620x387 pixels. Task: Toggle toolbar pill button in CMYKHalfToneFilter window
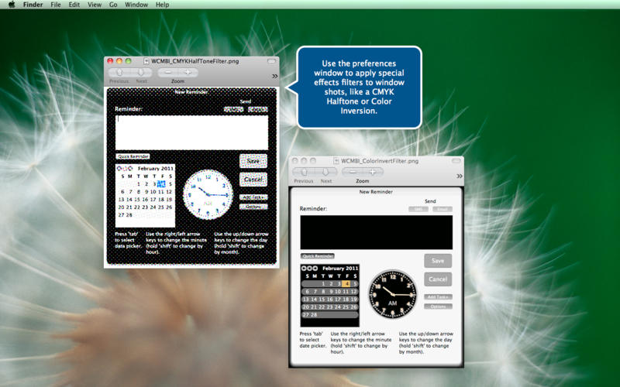coord(272,61)
